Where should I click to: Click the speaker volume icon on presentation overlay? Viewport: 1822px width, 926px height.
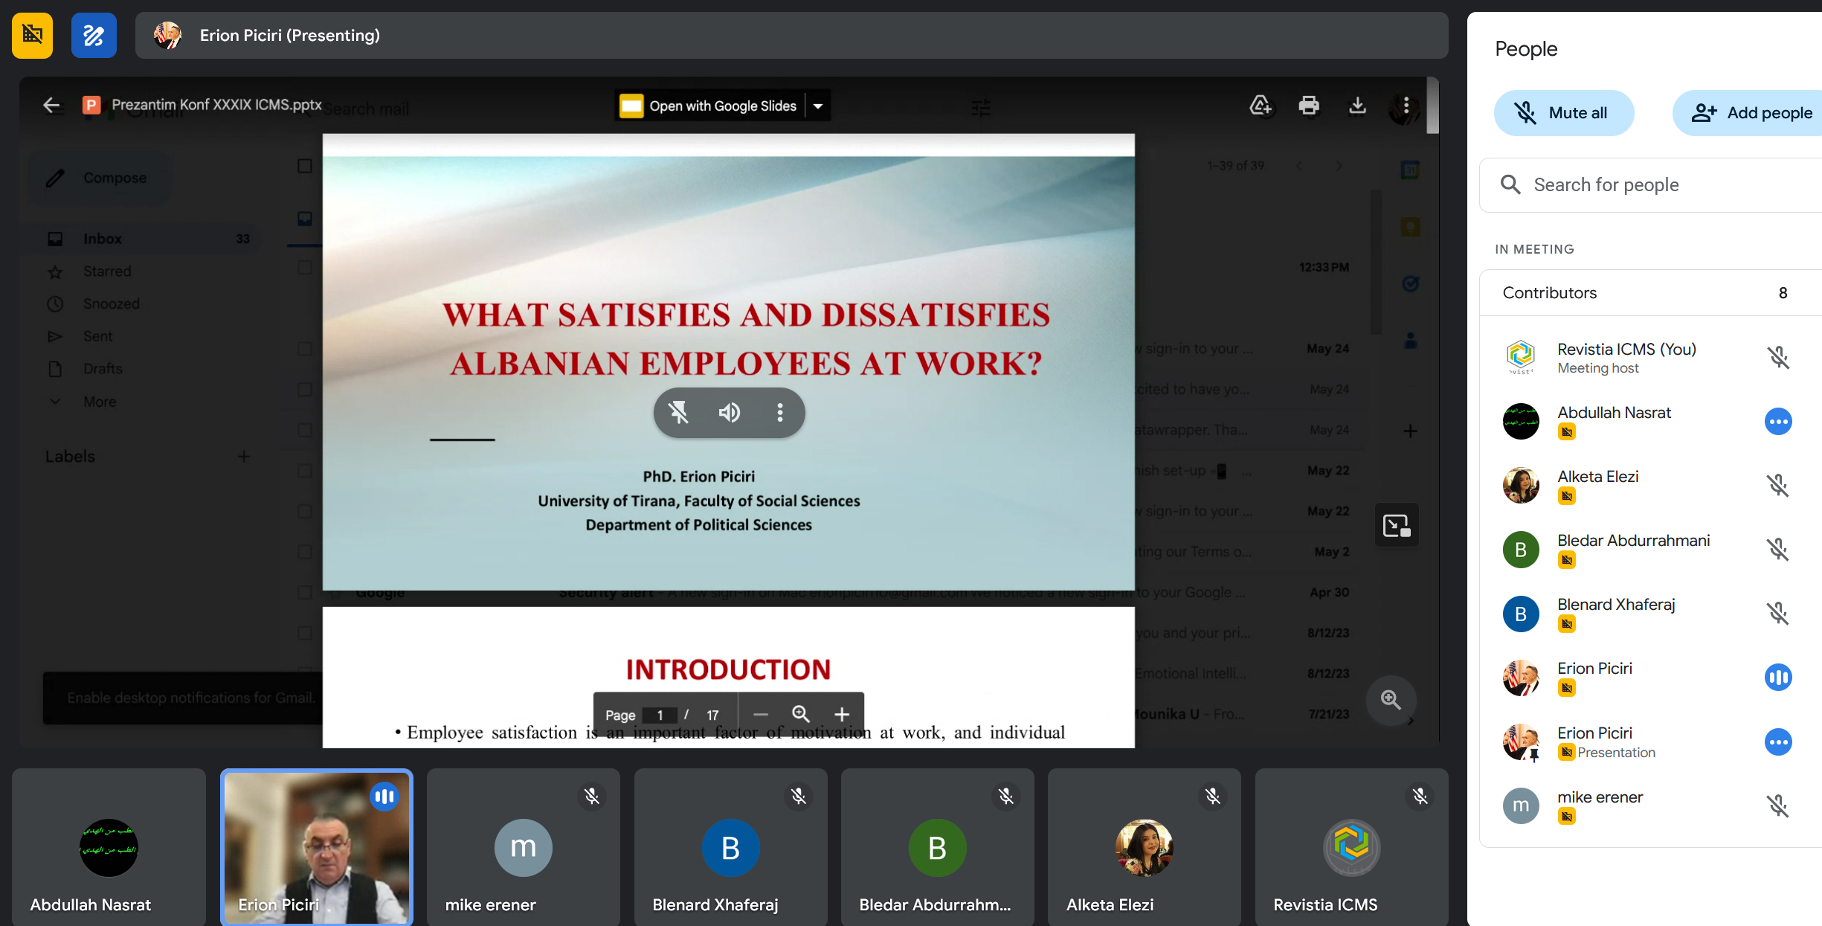[x=729, y=412]
